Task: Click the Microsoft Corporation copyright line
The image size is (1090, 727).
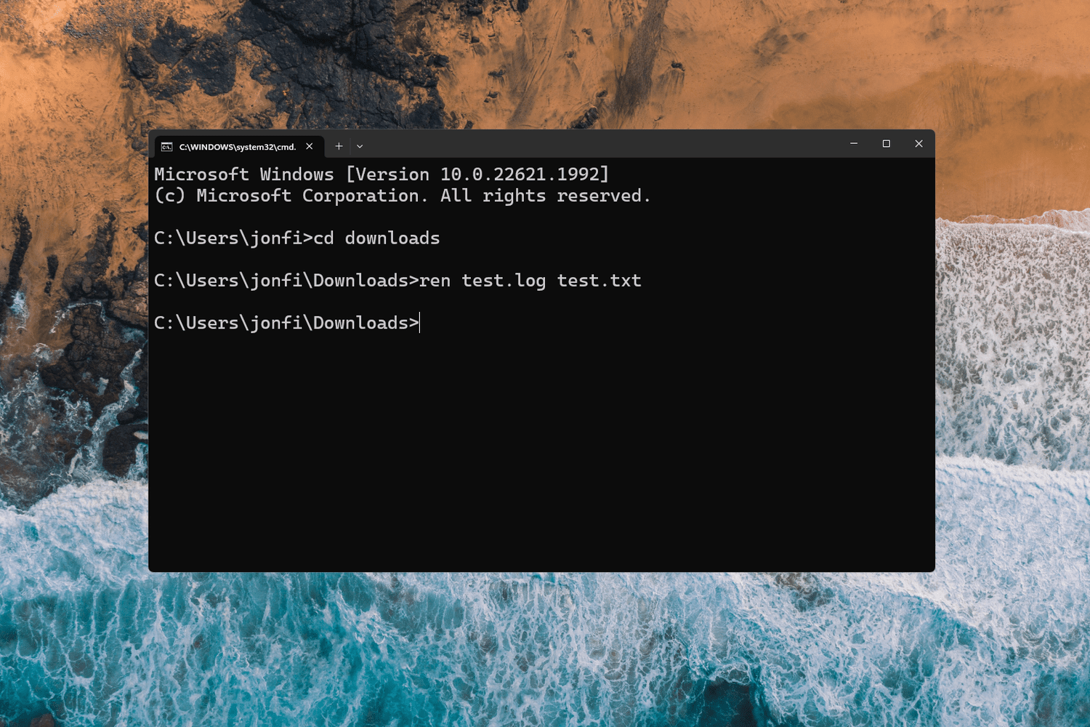Action: click(x=403, y=196)
